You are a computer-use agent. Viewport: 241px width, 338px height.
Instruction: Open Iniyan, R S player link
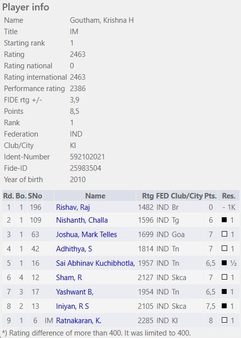coord(72,306)
